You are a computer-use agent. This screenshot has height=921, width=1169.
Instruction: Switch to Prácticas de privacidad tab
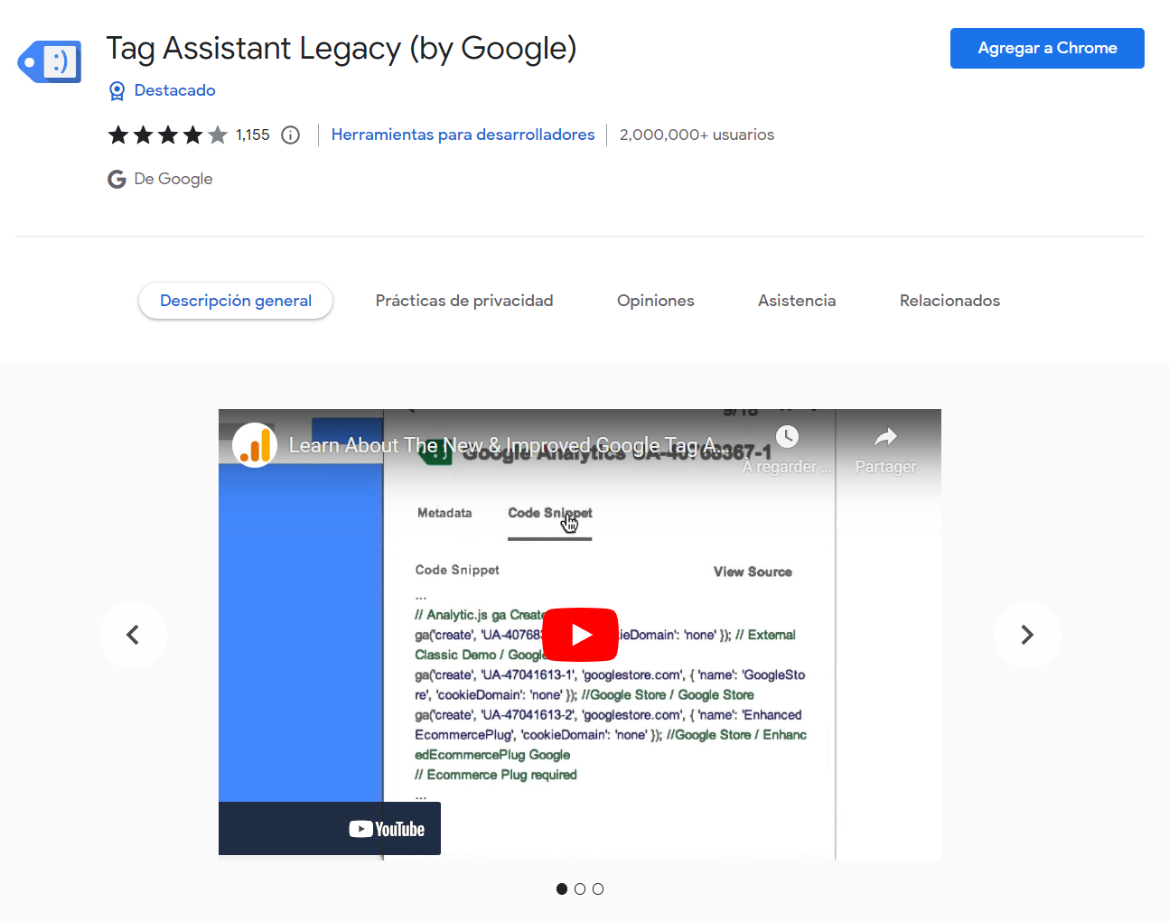(x=464, y=301)
